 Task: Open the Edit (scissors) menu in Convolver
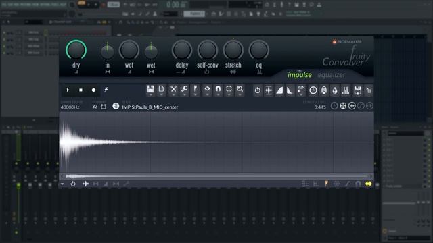173,90
